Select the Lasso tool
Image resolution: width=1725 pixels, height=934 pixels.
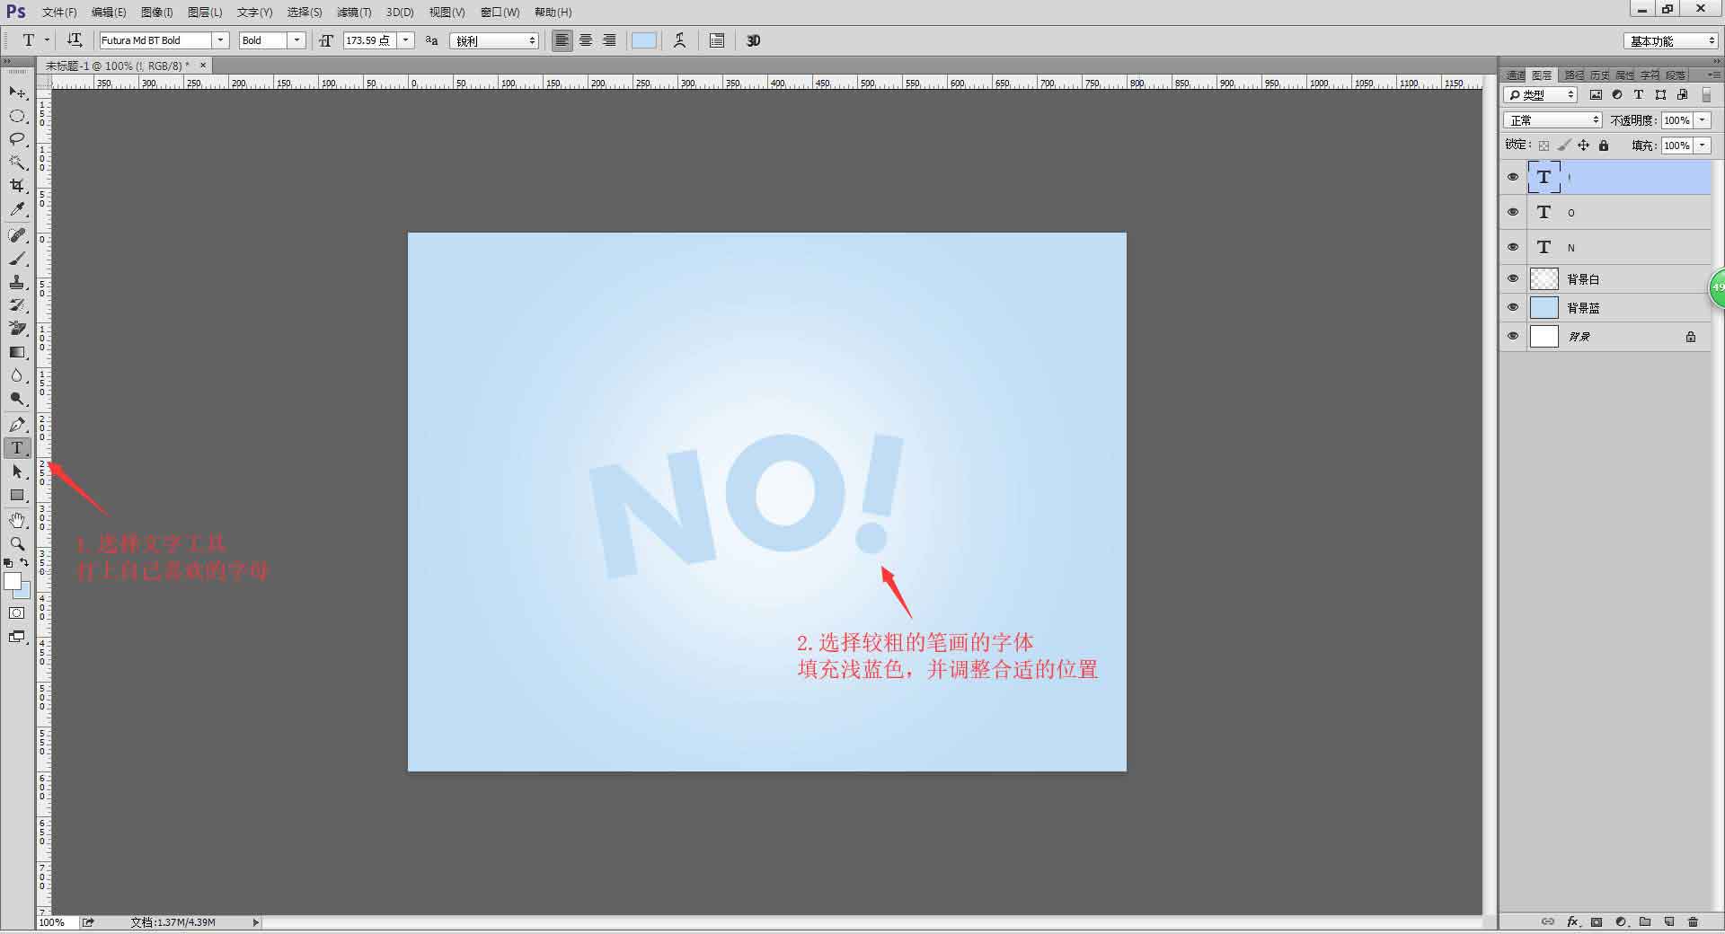click(17, 139)
